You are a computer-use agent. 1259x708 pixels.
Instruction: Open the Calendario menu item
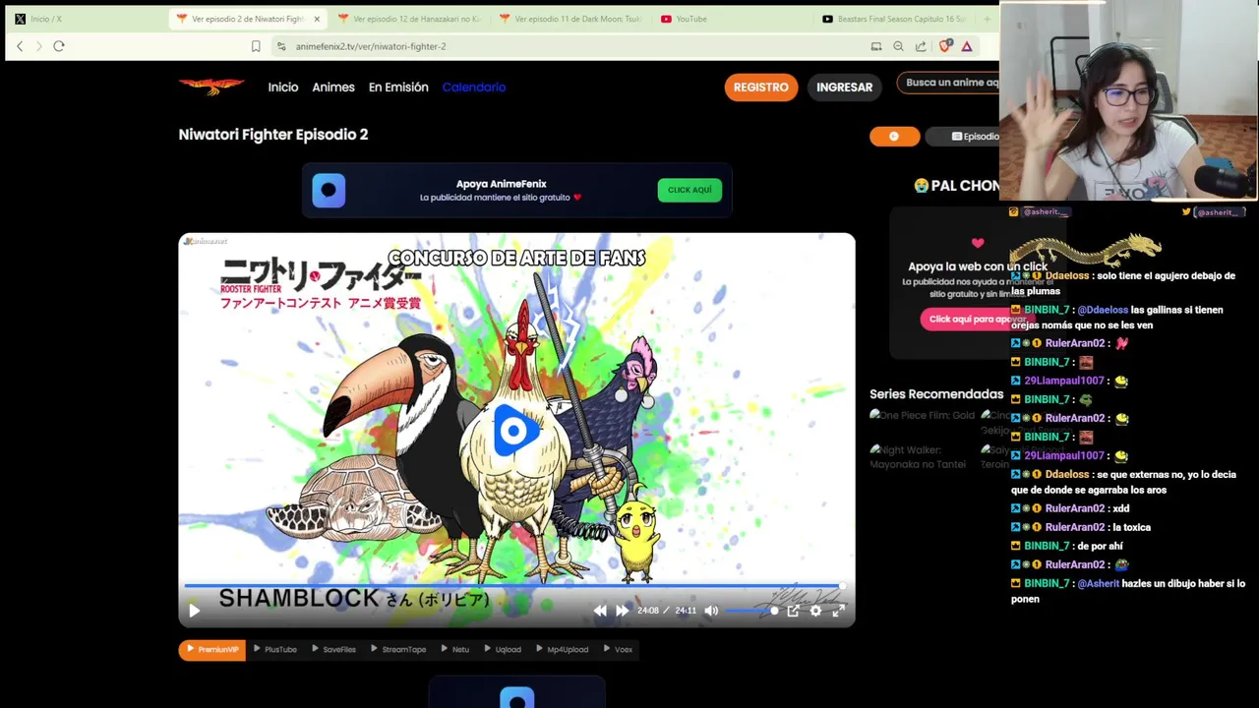(474, 88)
